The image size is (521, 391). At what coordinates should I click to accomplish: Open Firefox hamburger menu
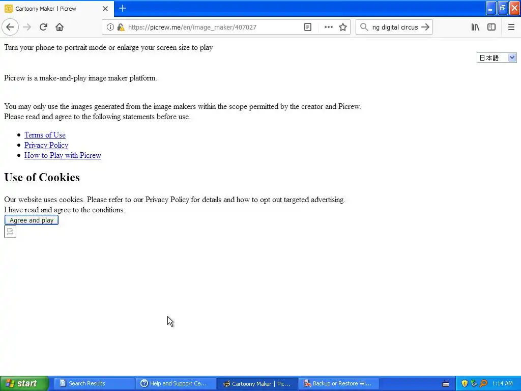(x=511, y=27)
